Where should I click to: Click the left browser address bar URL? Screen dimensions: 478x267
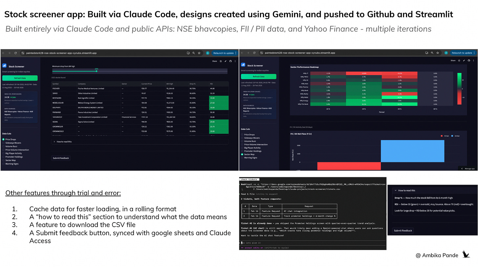click(61, 53)
